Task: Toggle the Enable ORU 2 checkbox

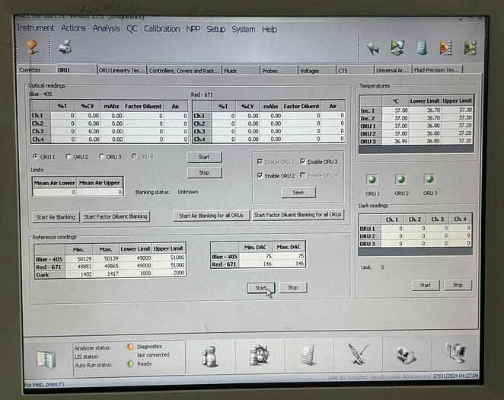Action: click(260, 175)
